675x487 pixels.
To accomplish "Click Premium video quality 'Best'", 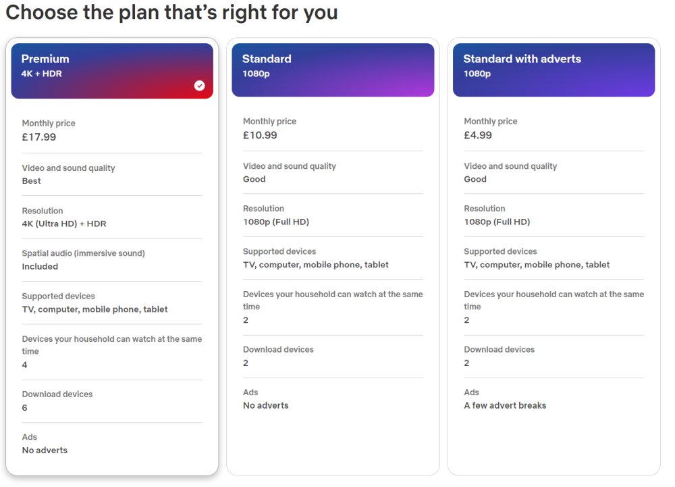I will 32,181.
